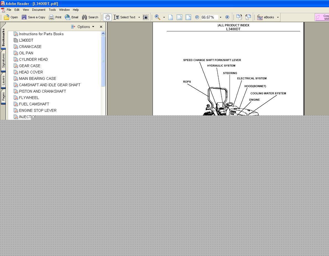Screen dimensions: 329x256
Task: Open the Tools menu
Action: (x=52, y=10)
